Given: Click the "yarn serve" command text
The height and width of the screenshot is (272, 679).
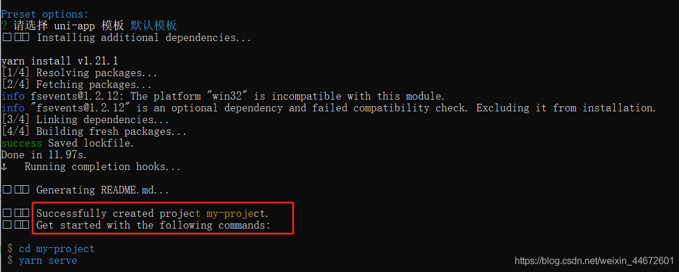Looking at the screenshot, I should [x=48, y=260].
